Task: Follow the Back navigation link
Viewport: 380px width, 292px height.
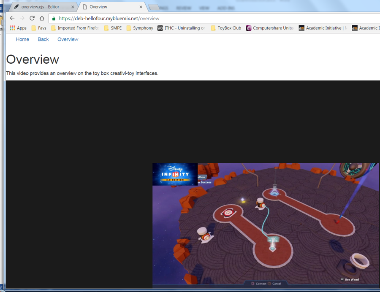Action: tap(43, 39)
